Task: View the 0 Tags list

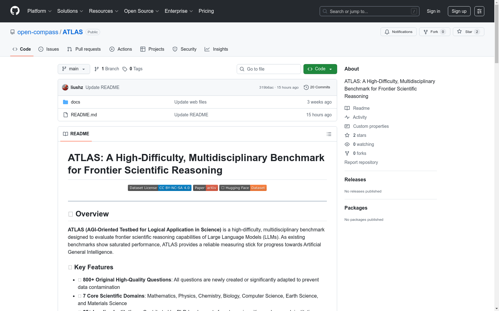Action: pyautogui.click(x=133, y=69)
